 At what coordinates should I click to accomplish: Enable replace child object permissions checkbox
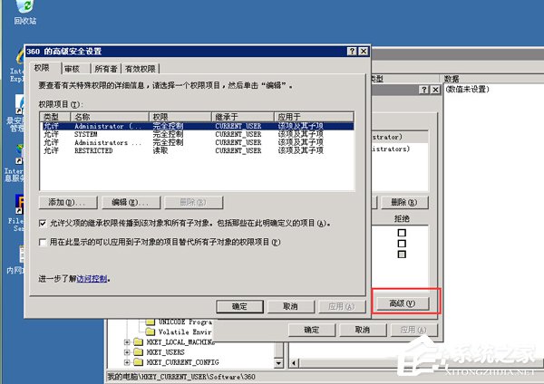click(x=44, y=243)
